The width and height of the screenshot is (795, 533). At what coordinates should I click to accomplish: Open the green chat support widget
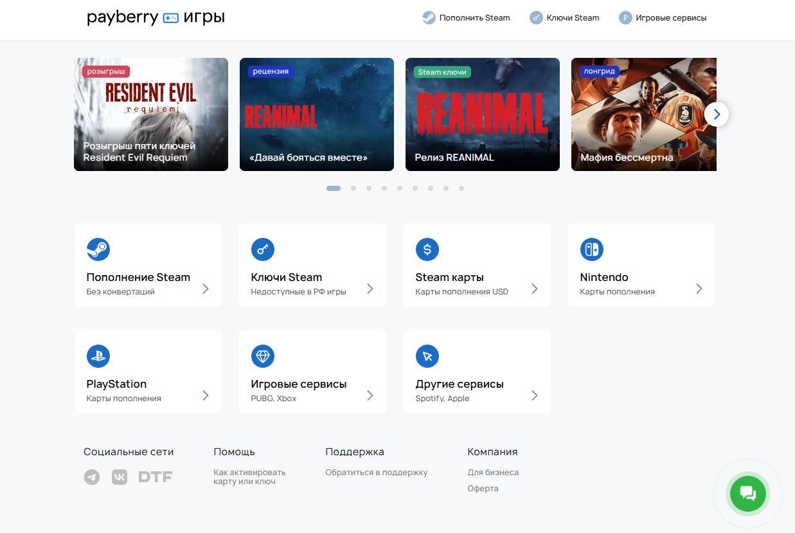tap(747, 494)
